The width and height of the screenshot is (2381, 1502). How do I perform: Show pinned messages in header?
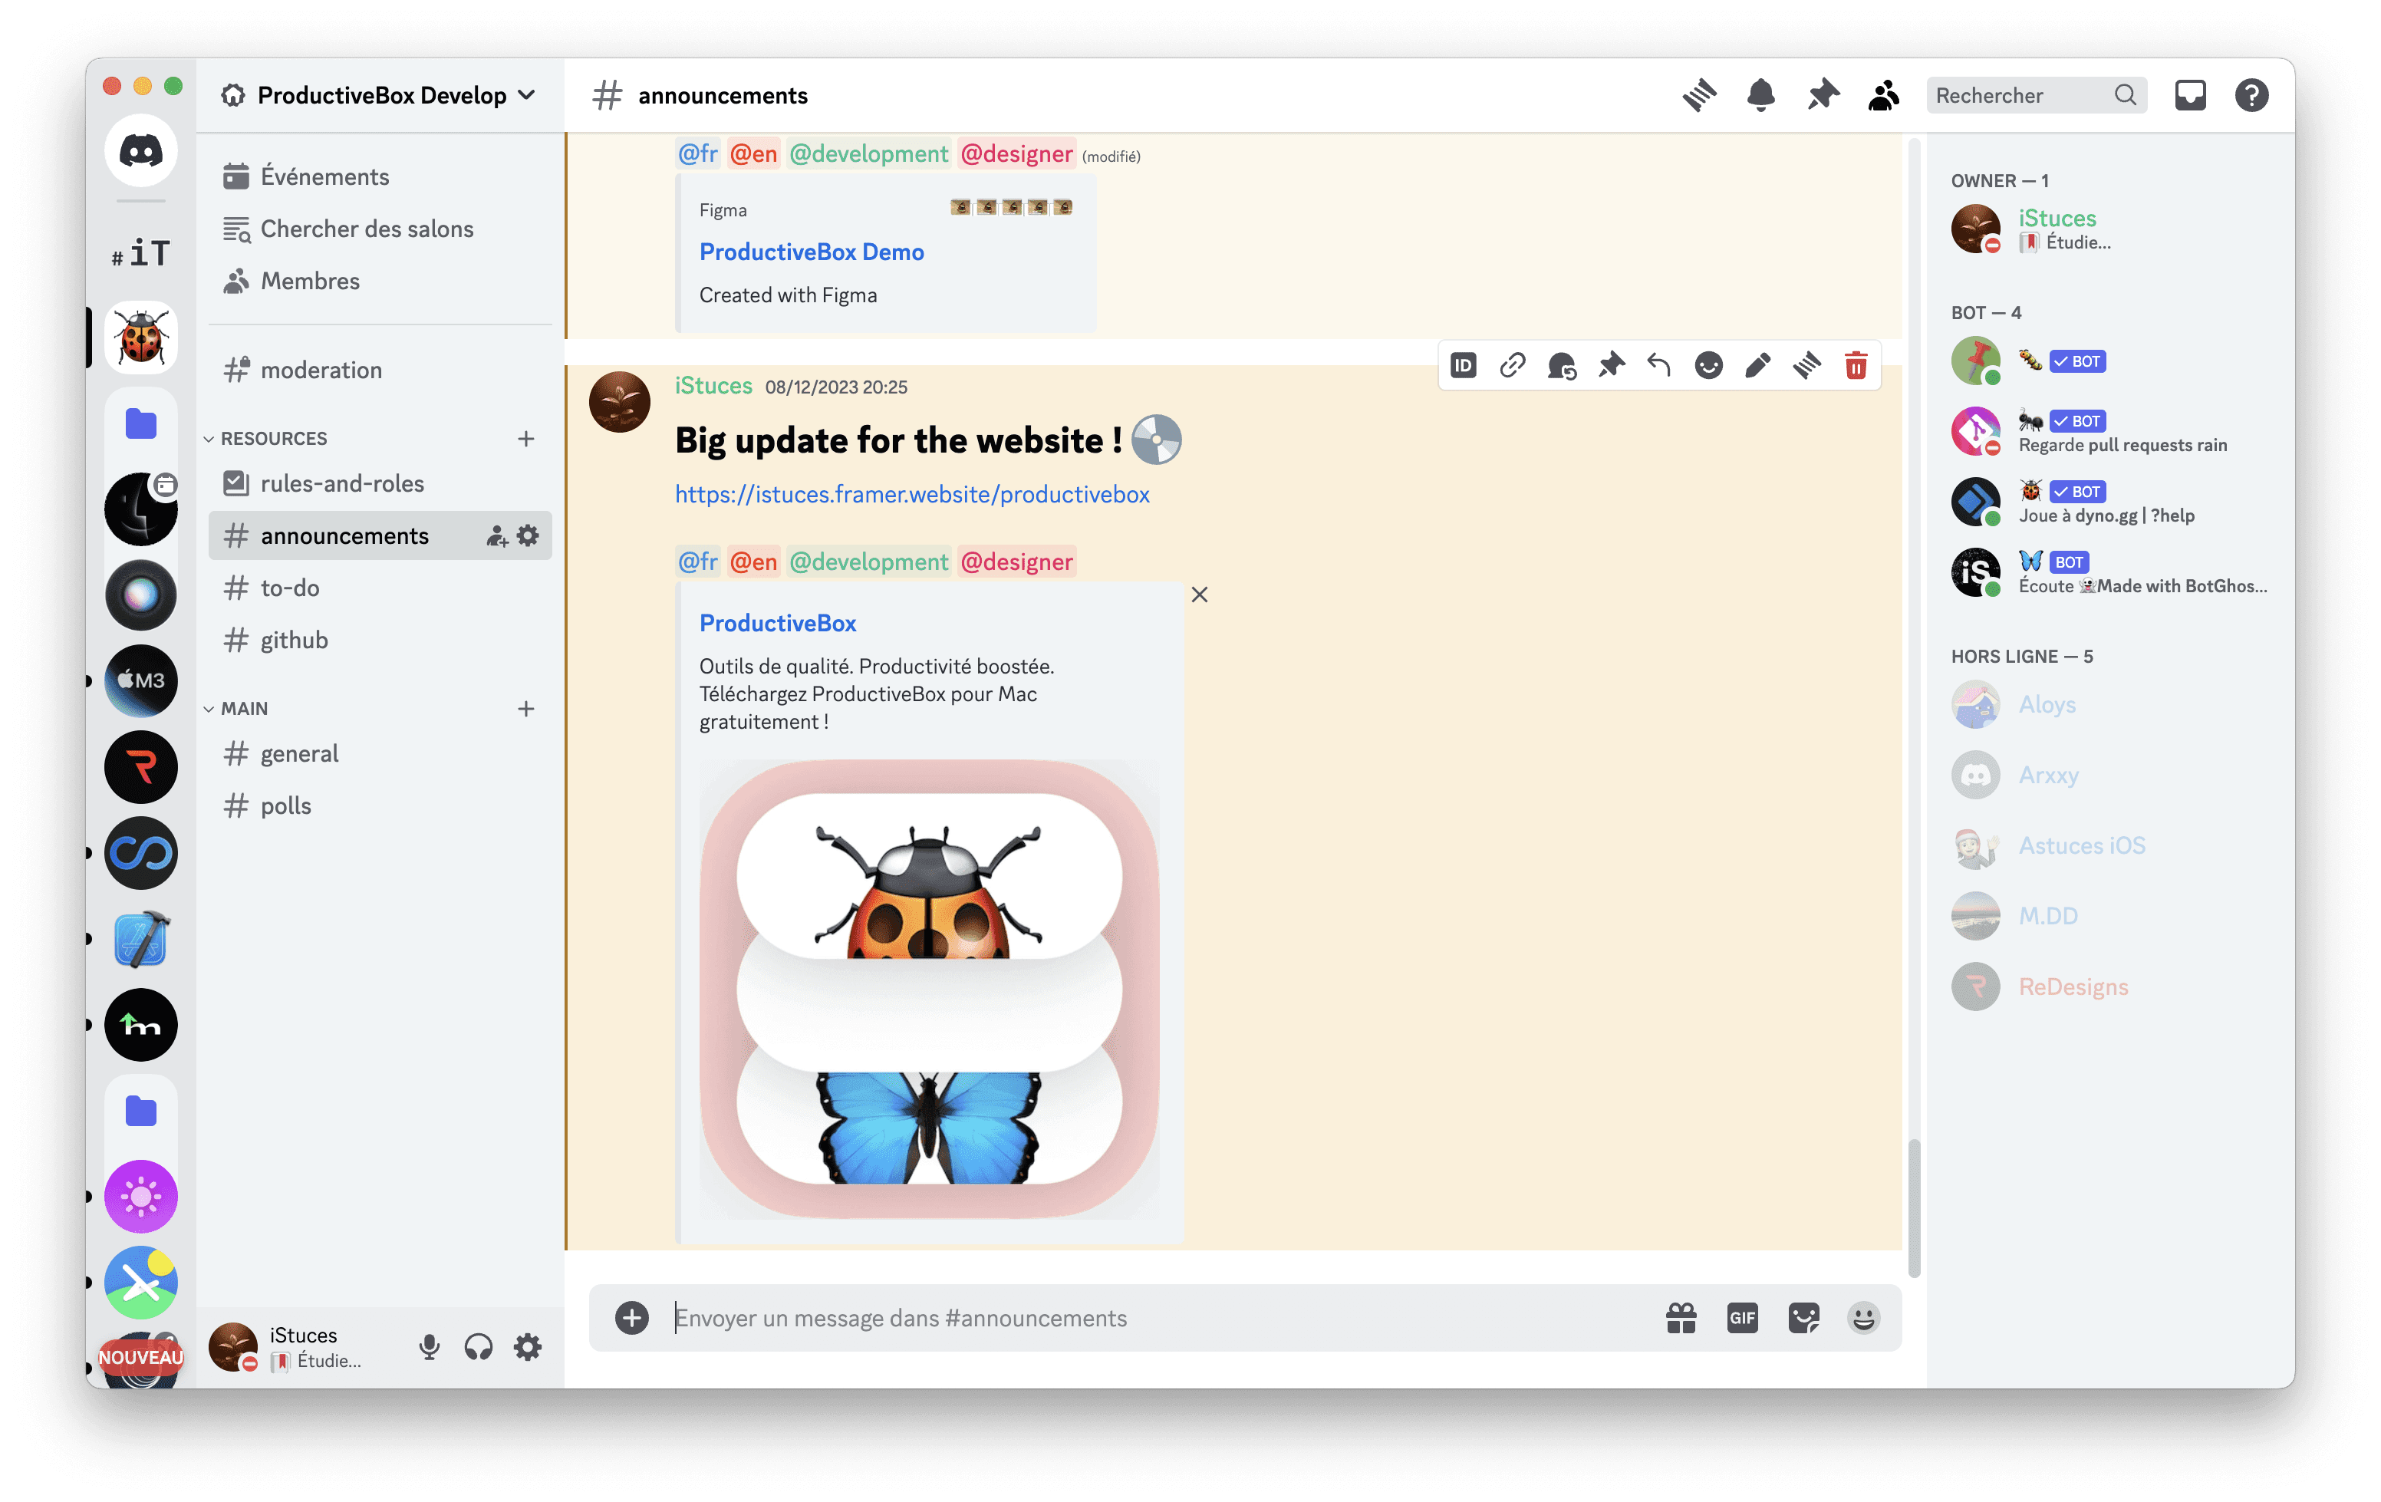(x=1823, y=96)
